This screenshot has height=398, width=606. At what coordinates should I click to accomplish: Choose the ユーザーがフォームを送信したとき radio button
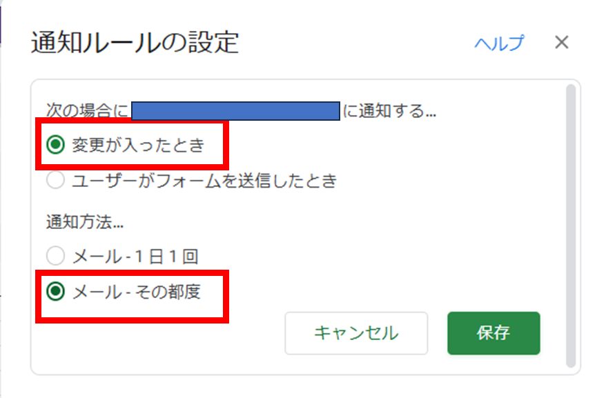[x=54, y=181]
